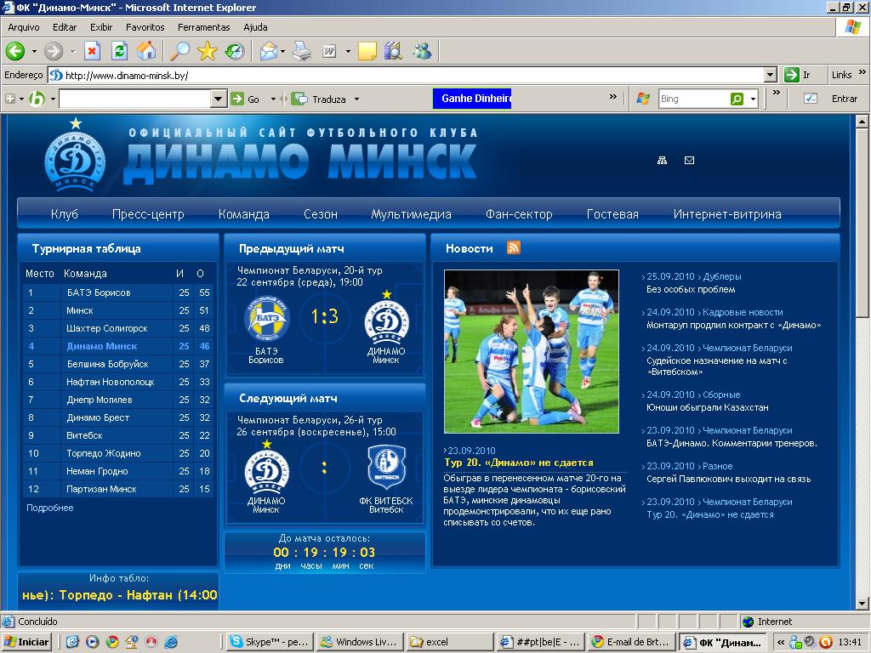
Task: Open the Favoritos menu
Action: pyautogui.click(x=145, y=27)
